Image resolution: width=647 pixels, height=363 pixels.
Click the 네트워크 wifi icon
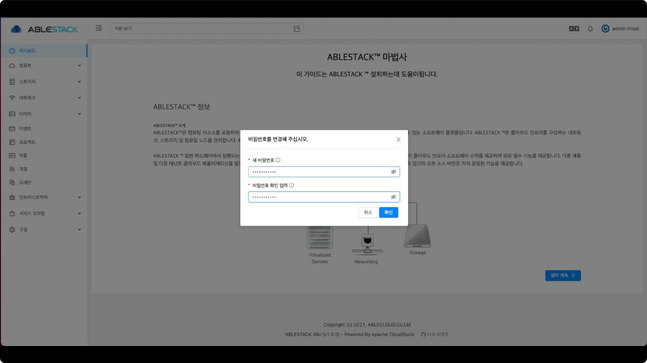coord(12,98)
